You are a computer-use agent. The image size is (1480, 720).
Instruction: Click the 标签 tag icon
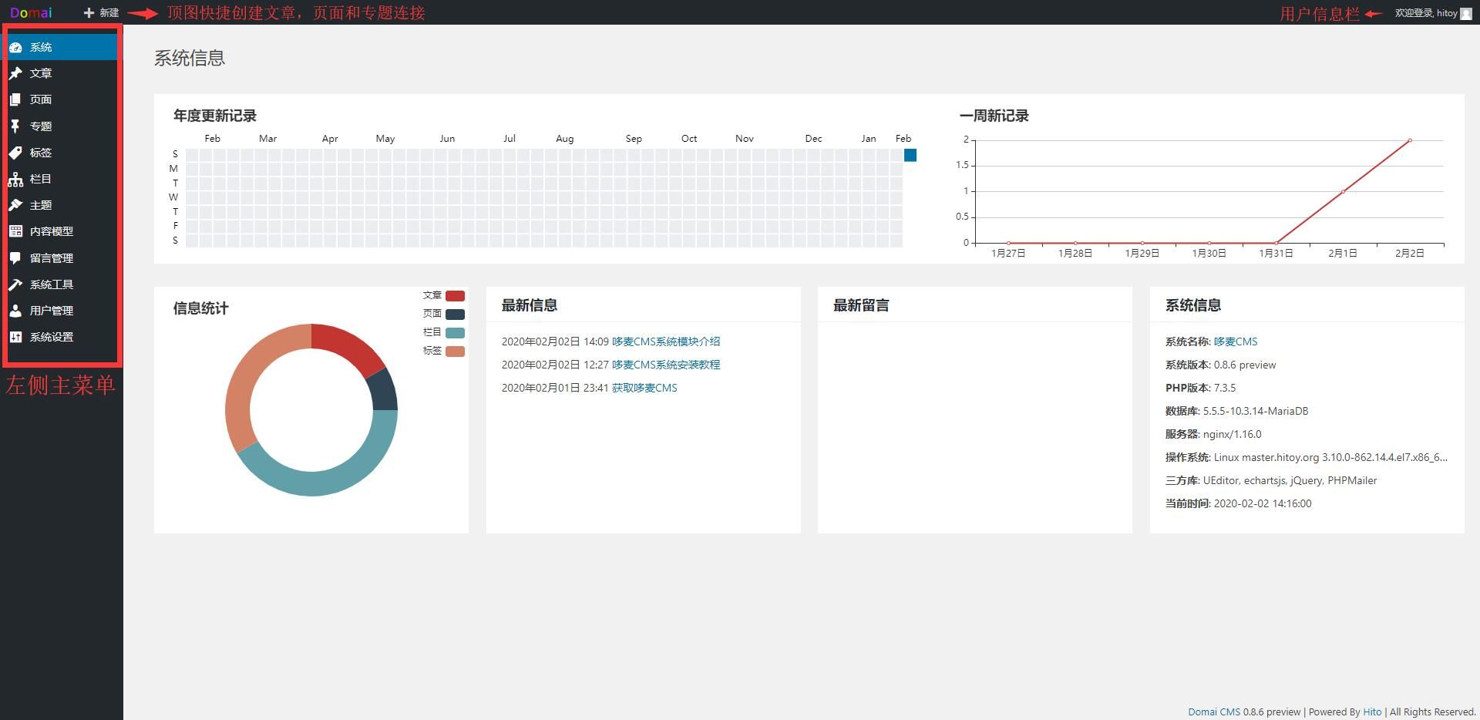(x=15, y=153)
